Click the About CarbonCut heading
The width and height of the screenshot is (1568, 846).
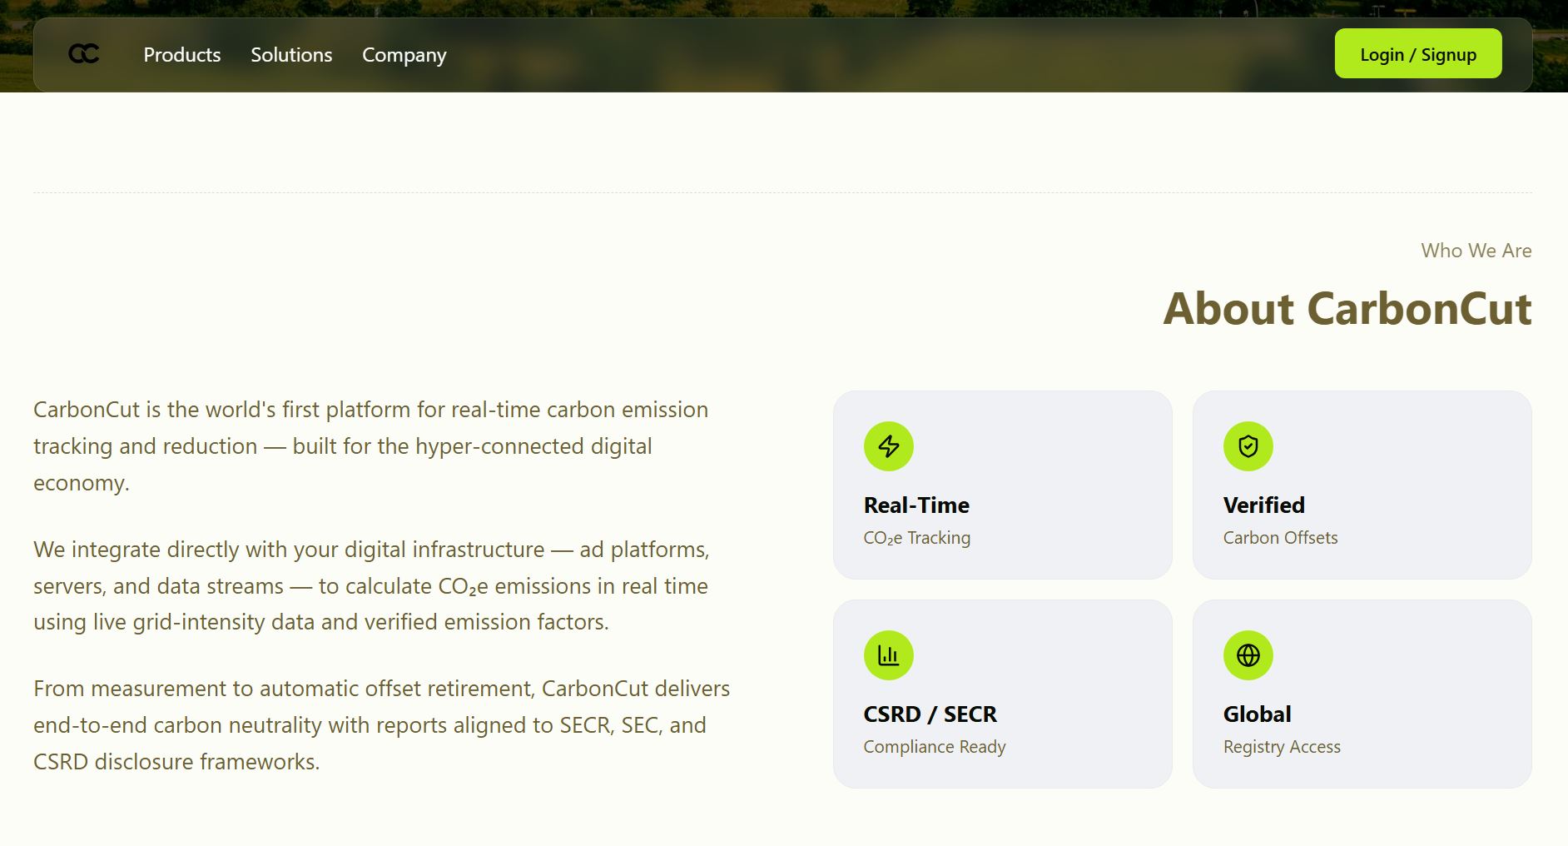pos(1347,309)
